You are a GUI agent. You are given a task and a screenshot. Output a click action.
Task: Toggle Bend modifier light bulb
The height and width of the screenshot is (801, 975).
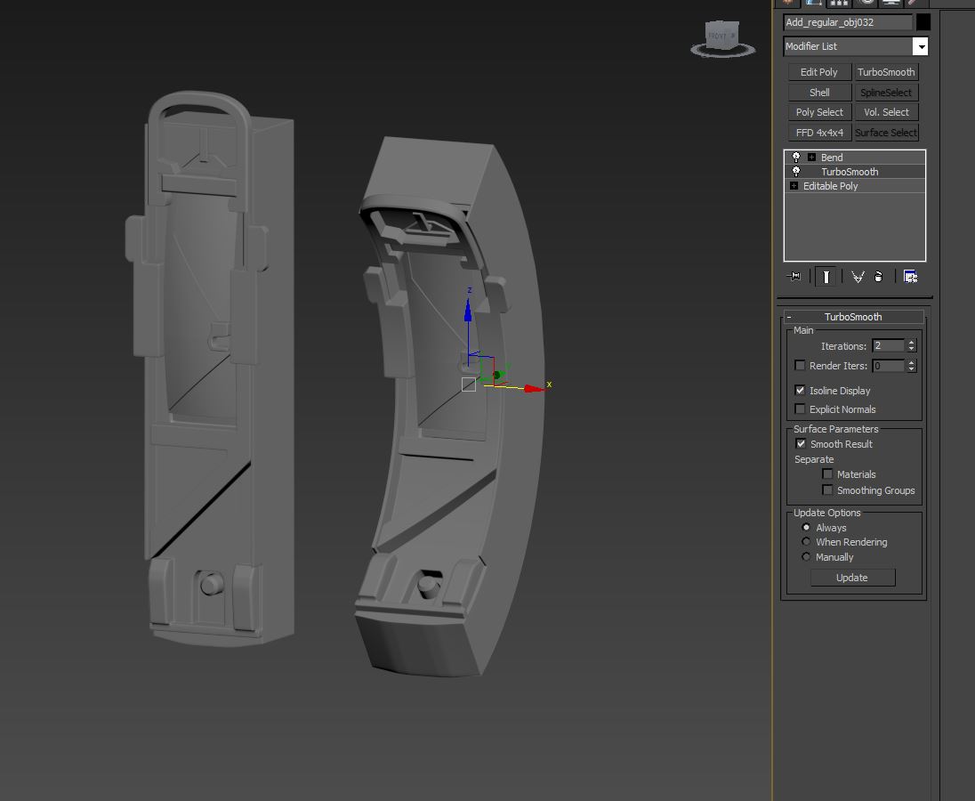click(x=795, y=158)
